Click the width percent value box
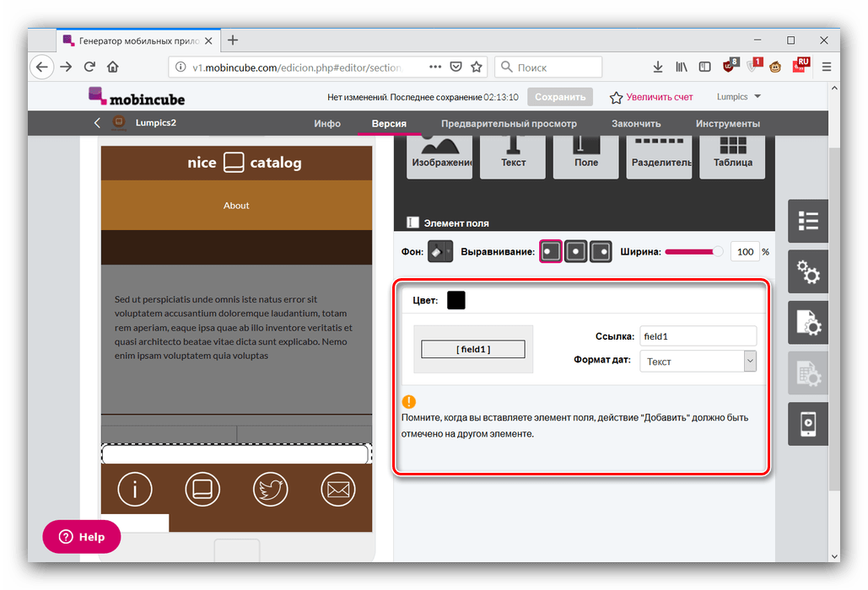 [x=745, y=252]
